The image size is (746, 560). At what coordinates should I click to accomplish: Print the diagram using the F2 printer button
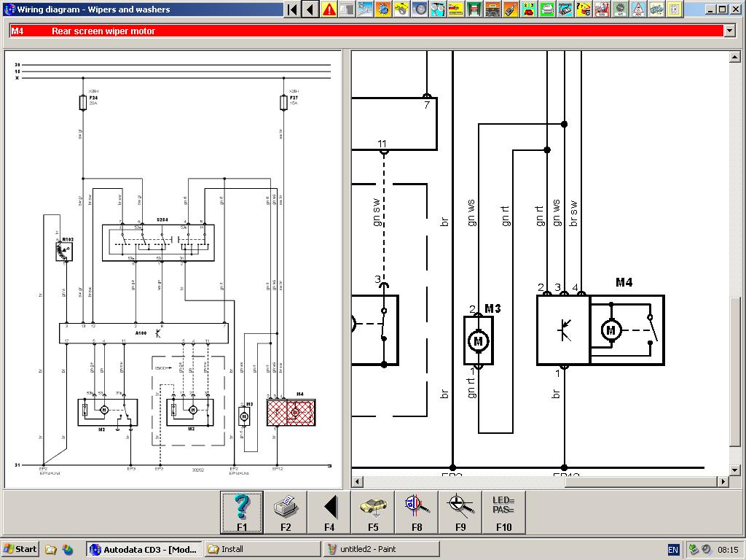pyautogui.click(x=286, y=512)
